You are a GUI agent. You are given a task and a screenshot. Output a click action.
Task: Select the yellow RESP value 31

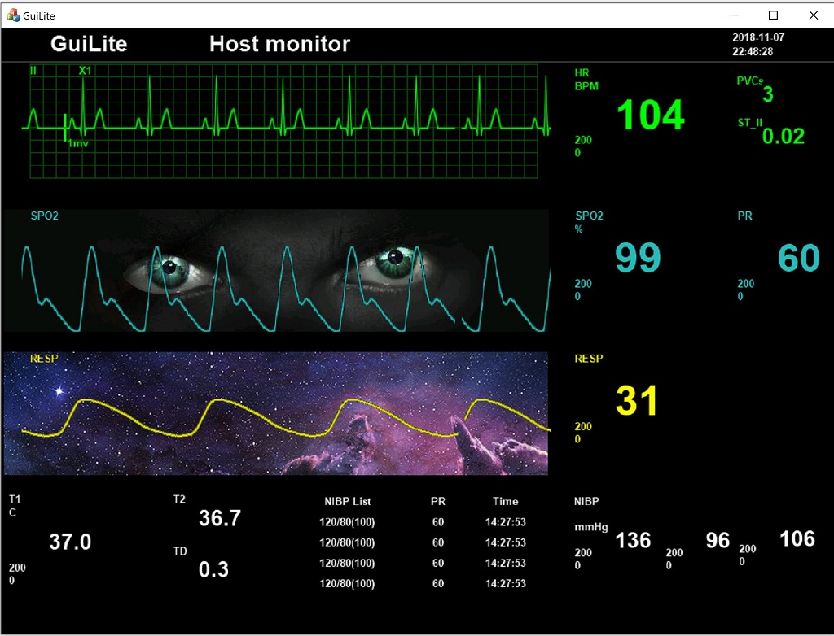[637, 401]
